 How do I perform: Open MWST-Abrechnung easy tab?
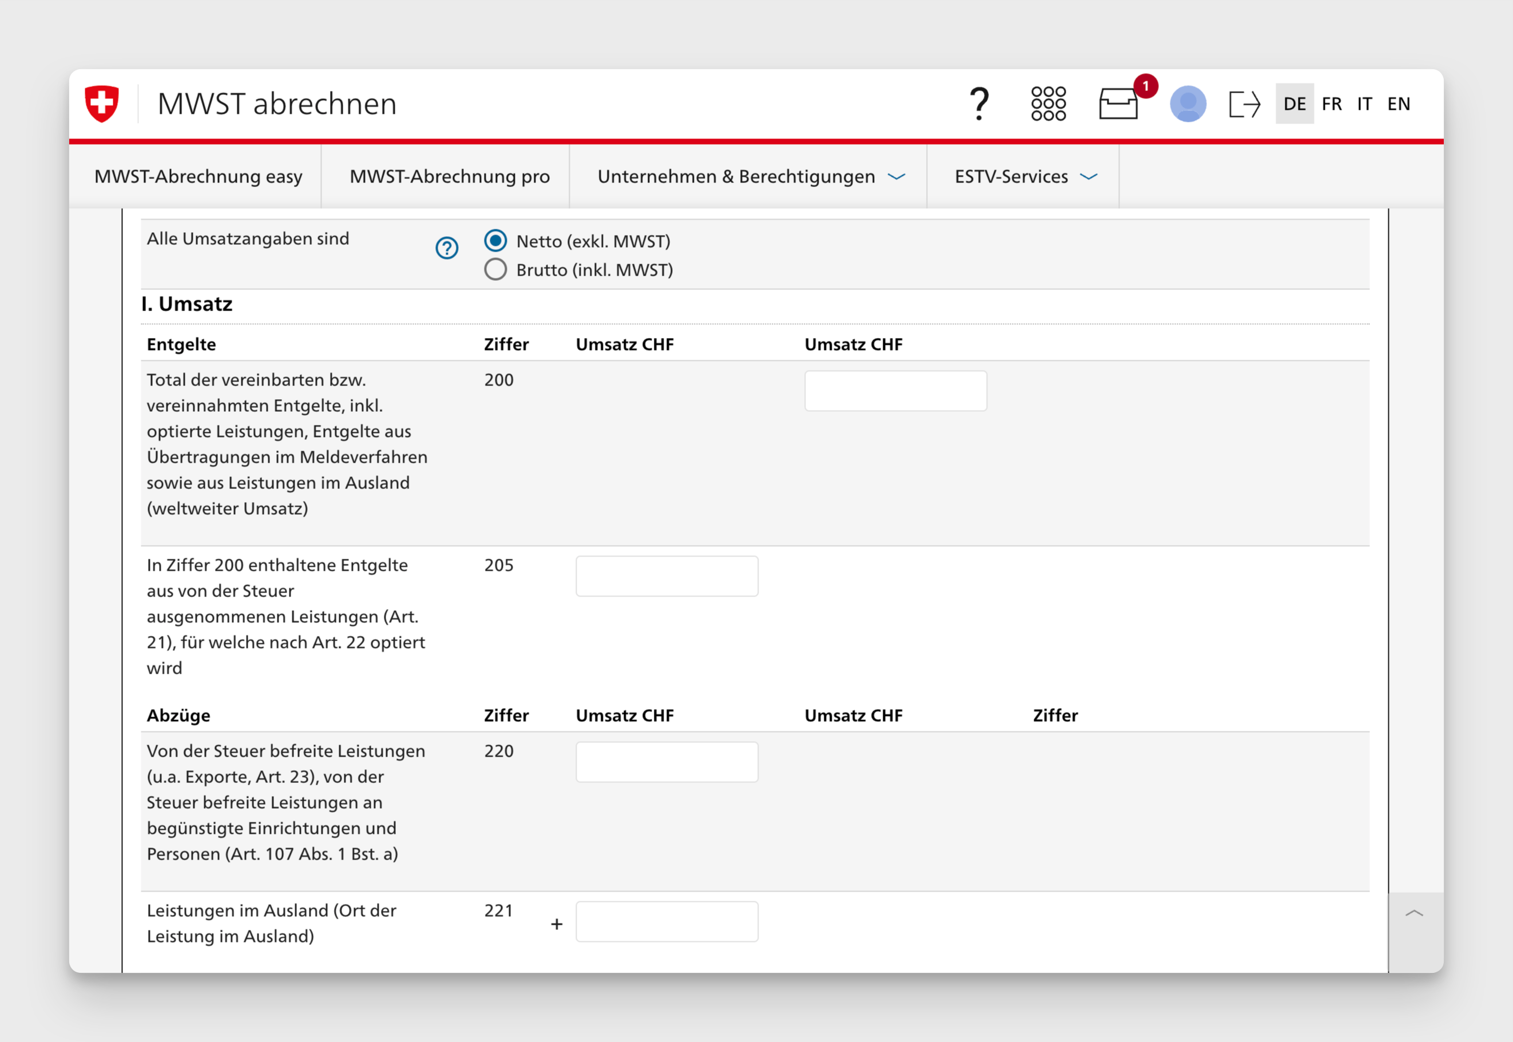(198, 176)
